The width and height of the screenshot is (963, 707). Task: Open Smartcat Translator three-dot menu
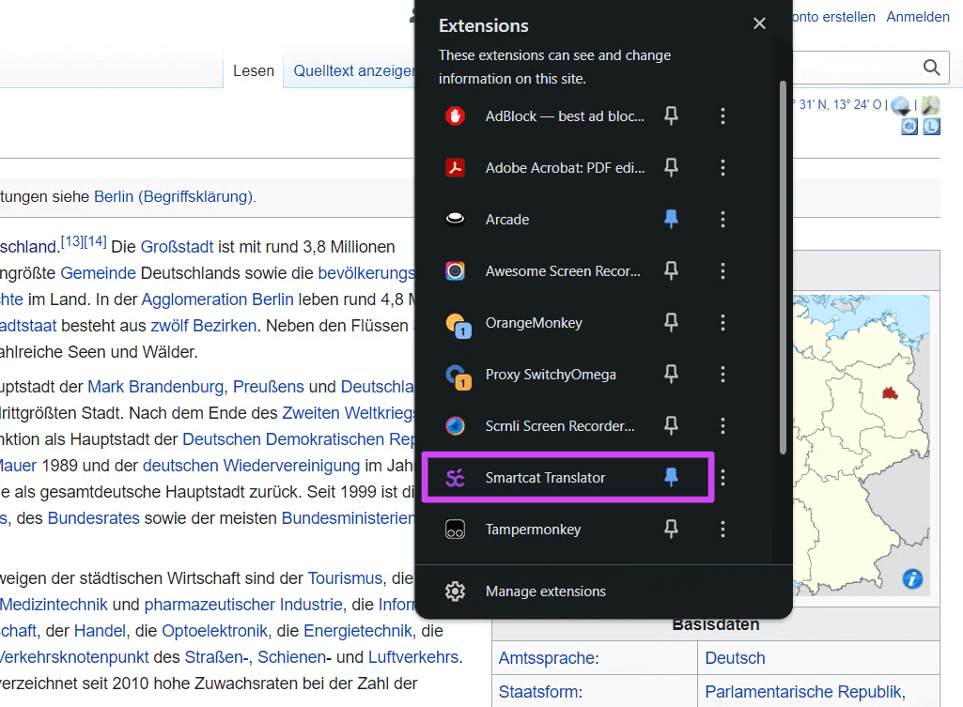722,477
